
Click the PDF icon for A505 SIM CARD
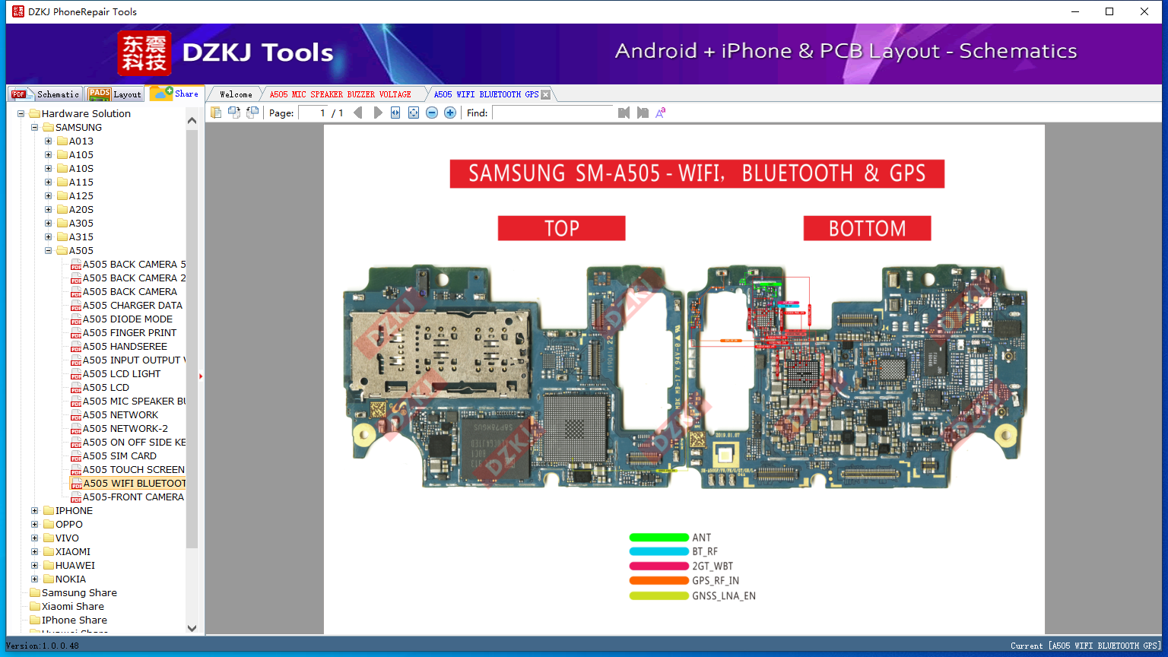[x=76, y=456]
